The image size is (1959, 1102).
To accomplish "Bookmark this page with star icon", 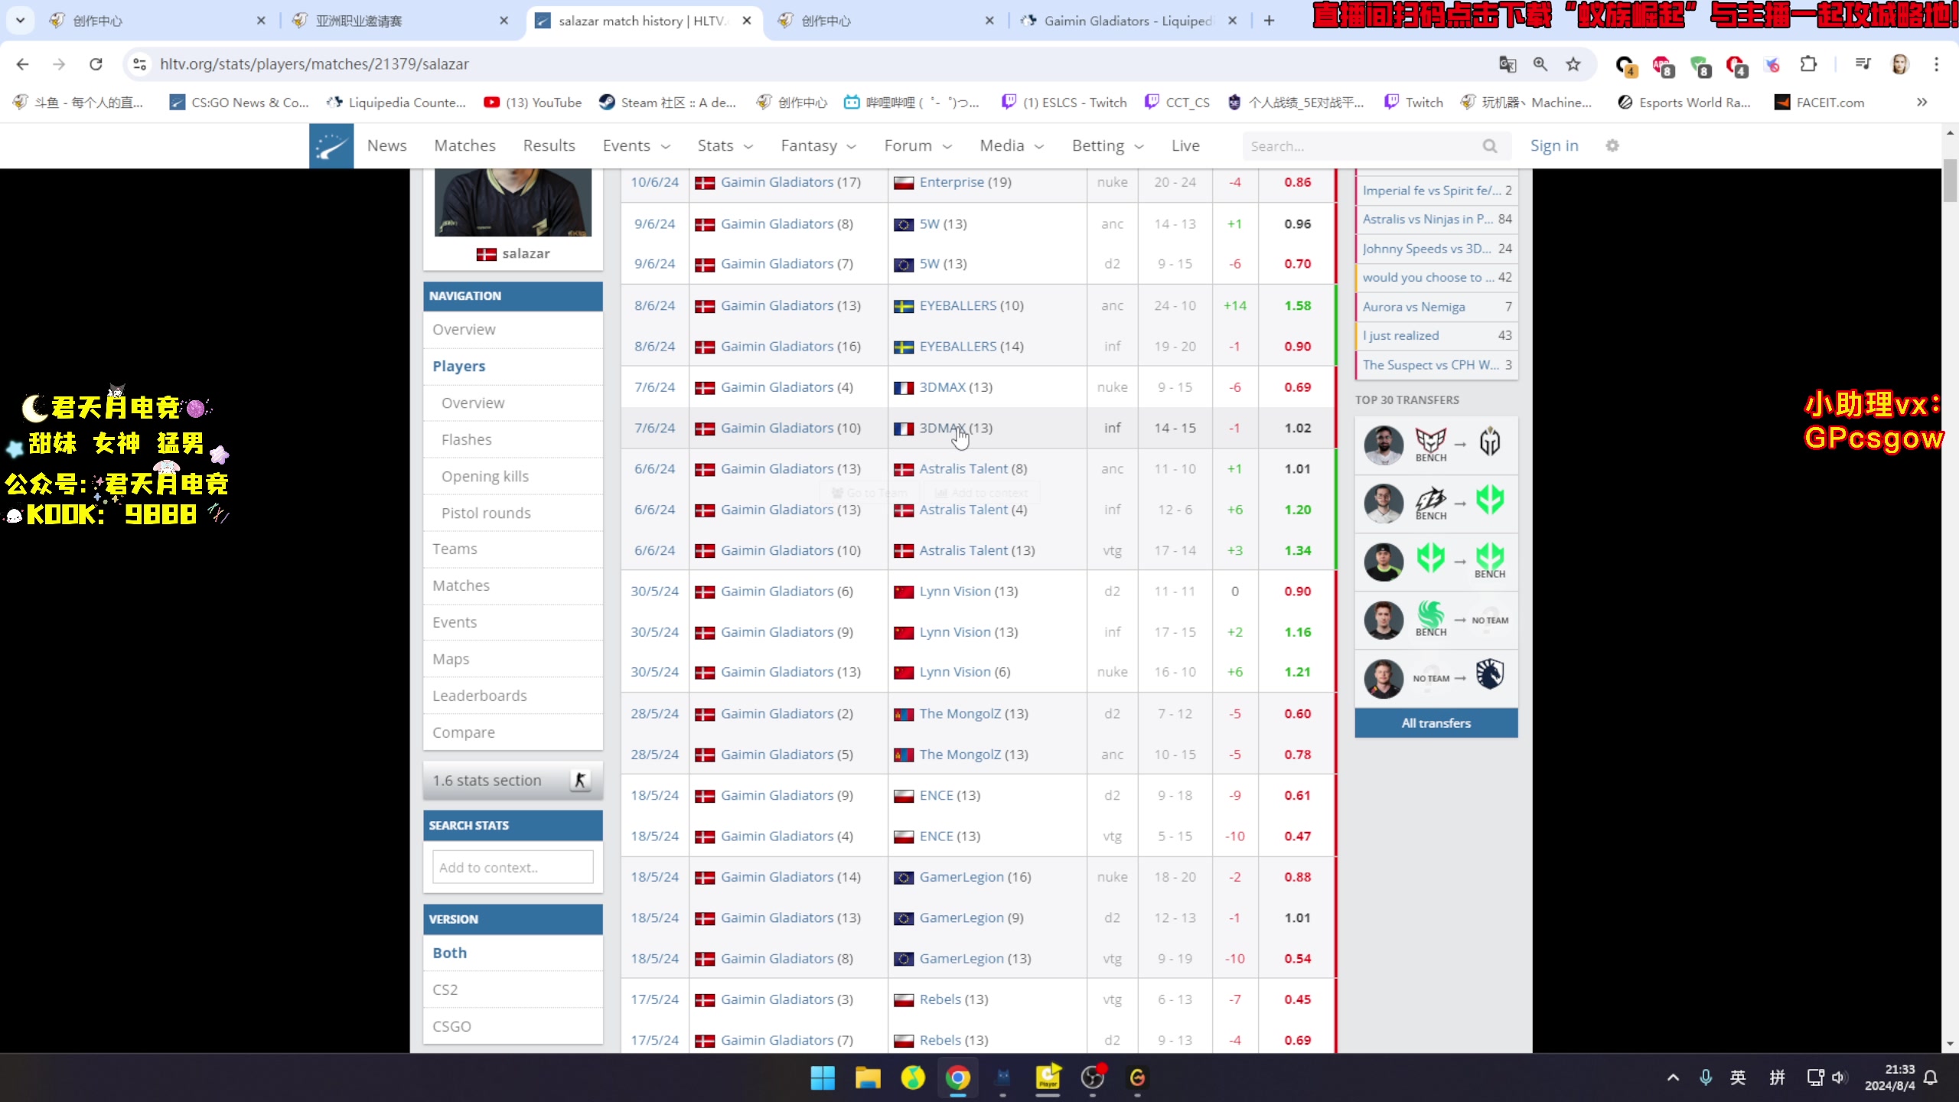I will (1573, 64).
